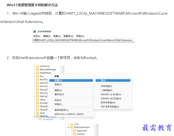Expand the ReserveManager key chevron

(34, 70)
